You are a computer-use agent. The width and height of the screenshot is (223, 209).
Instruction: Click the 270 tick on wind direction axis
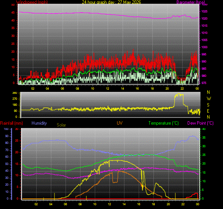tap(15, 99)
